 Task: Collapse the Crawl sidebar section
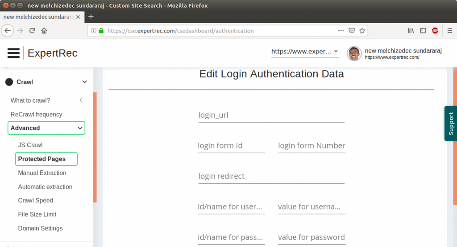click(x=84, y=82)
